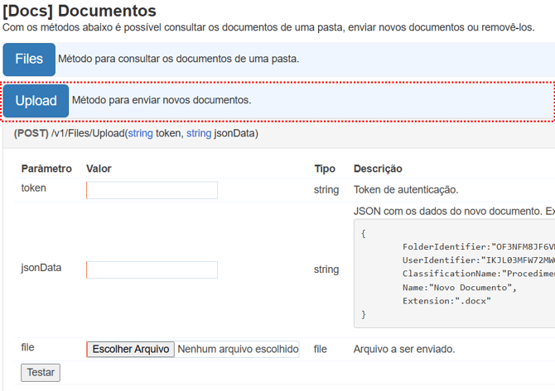The image size is (555, 391).
Task: Click the Tipo column header
Action: tap(325, 169)
